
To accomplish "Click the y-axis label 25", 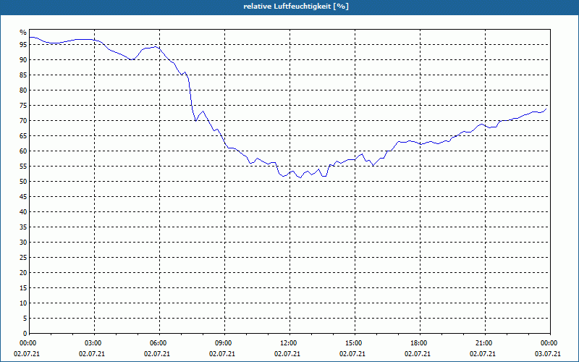I will (23, 258).
